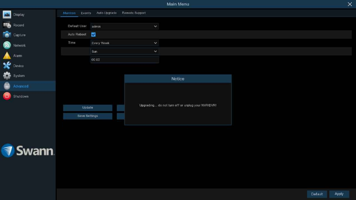Open the Sun day dropdown

click(x=125, y=51)
